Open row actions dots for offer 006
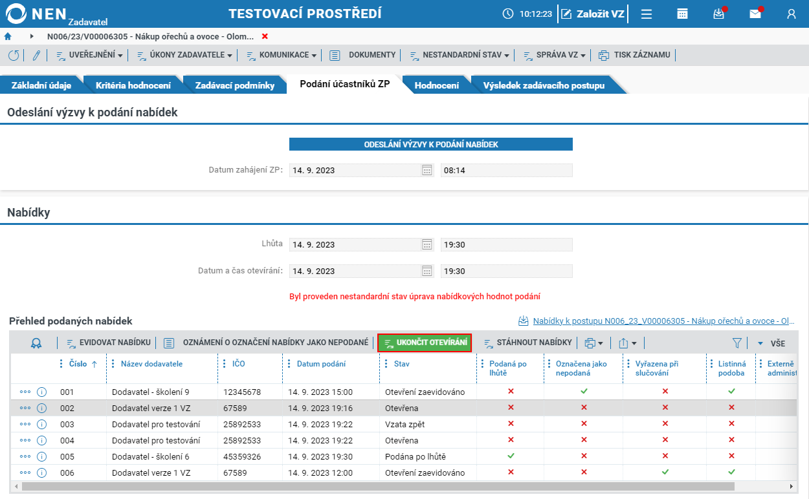 (x=25, y=472)
